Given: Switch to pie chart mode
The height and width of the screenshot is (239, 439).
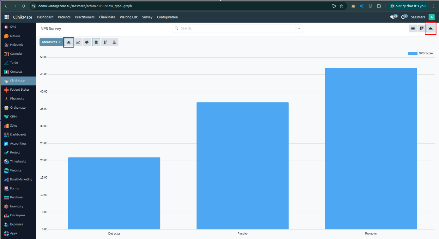Looking at the screenshot, I should click(87, 42).
